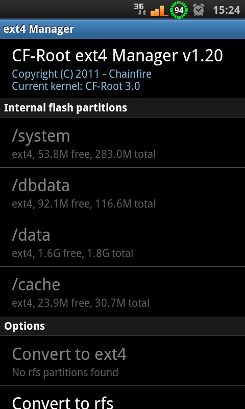This screenshot has height=409, width=245.
Task: Select the Options section header
Action: click(x=122, y=326)
